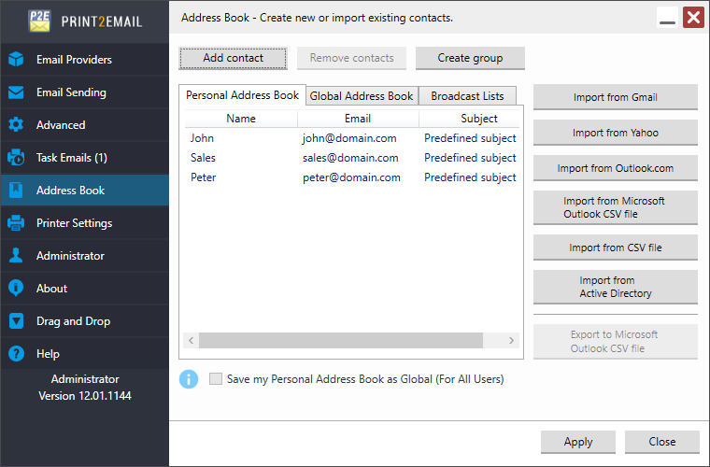Screen dimensions: 710x467
Task: Click the Email Sending envelope icon
Action: [x=16, y=92]
